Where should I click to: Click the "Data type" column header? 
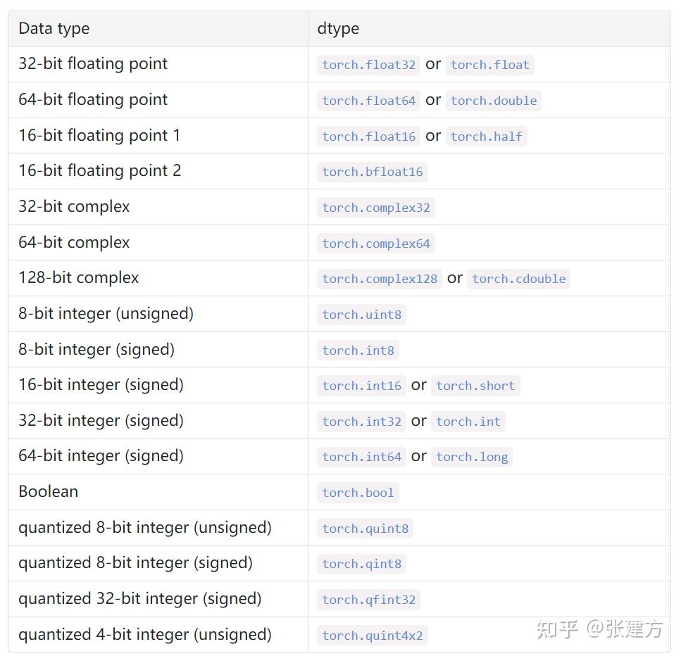pyautogui.click(x=54, y=29)
